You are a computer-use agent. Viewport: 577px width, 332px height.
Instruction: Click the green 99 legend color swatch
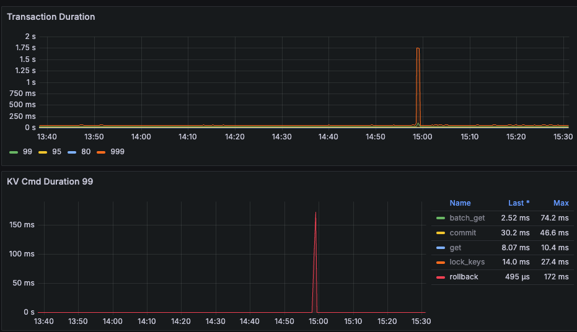[14, 152]
